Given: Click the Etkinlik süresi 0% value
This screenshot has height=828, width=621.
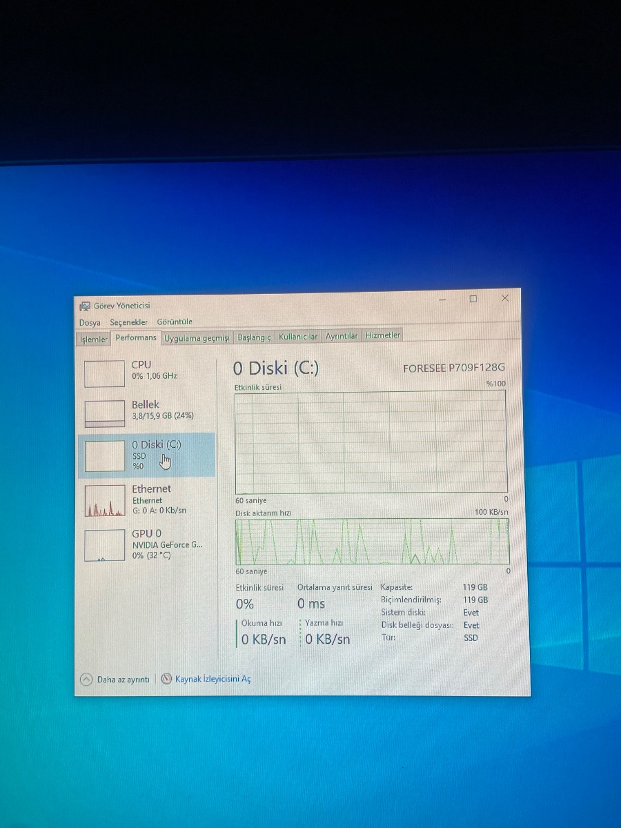Looking at the screenshot, I should (245, 604).
